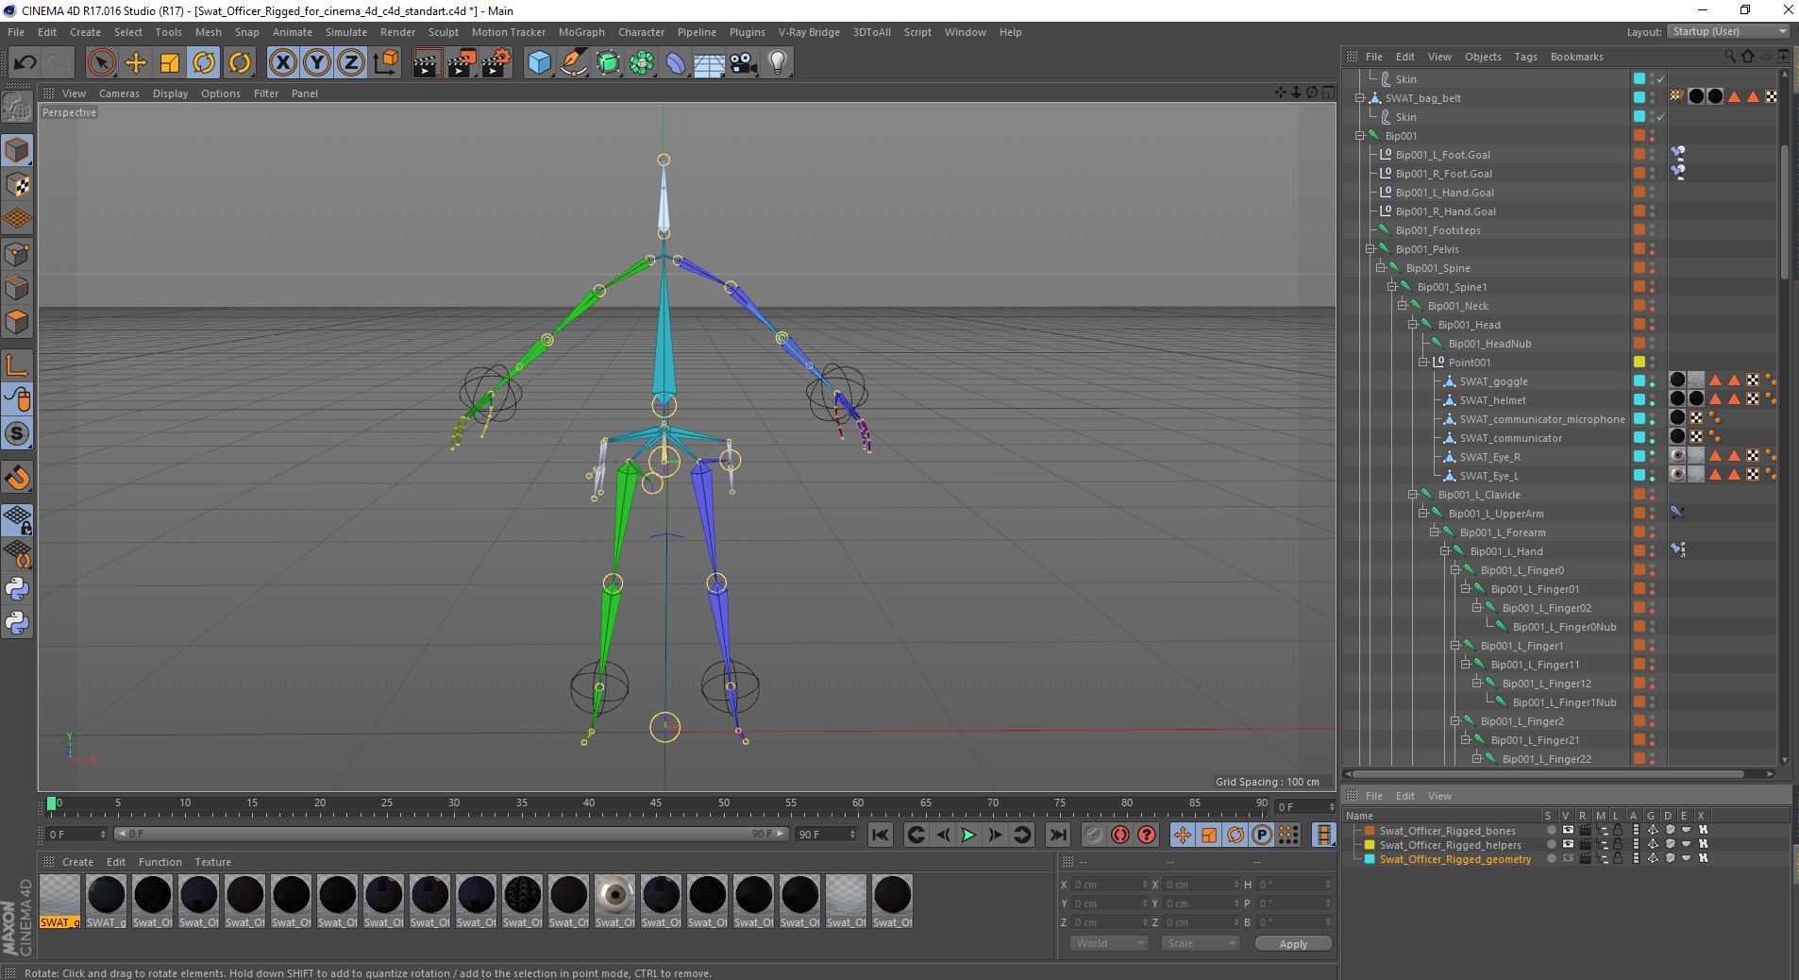The height and width of the screenshot is (980, 1799).
Task: Collapse Bip001_L_Clavicle node
Action: coord(1413,495)
